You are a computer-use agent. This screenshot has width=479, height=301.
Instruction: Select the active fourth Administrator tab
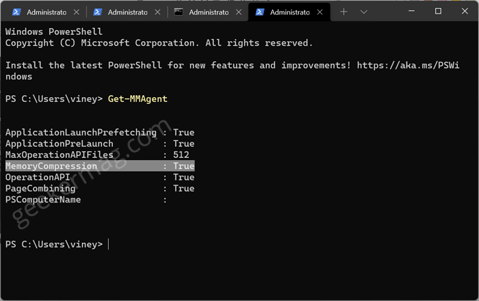coord(289,12)
